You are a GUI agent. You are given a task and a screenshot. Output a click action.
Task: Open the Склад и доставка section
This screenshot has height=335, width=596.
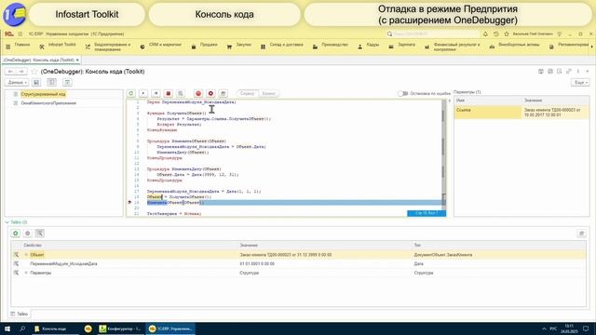(286, 45)
